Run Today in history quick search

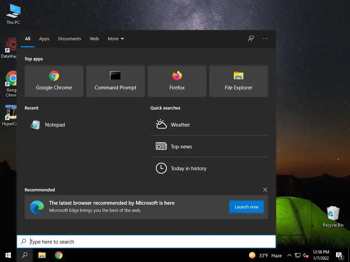tap(209, 168)
